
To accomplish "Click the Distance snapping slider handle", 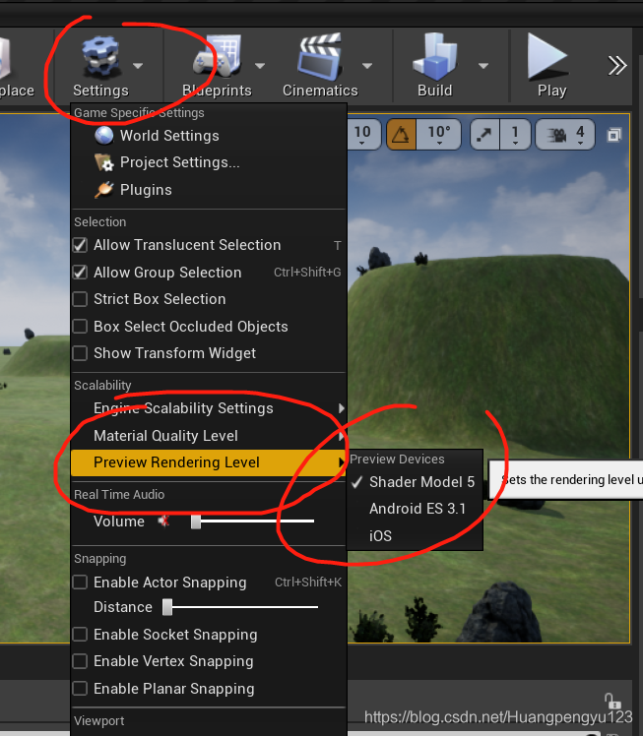I will pos(167,607).
